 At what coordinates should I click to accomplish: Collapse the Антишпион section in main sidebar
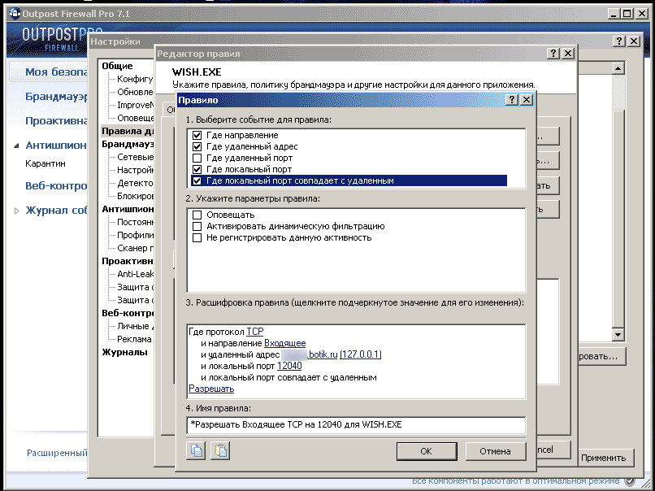click(x=16, y=146)
